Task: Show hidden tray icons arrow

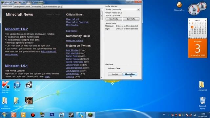Action: click(x=168, y=115)
